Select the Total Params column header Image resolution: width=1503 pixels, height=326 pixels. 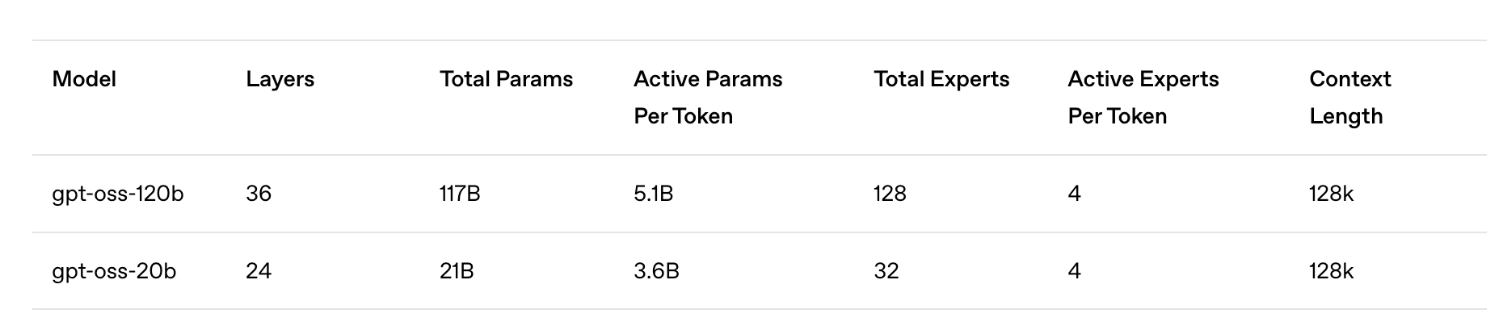pos(506,79)
